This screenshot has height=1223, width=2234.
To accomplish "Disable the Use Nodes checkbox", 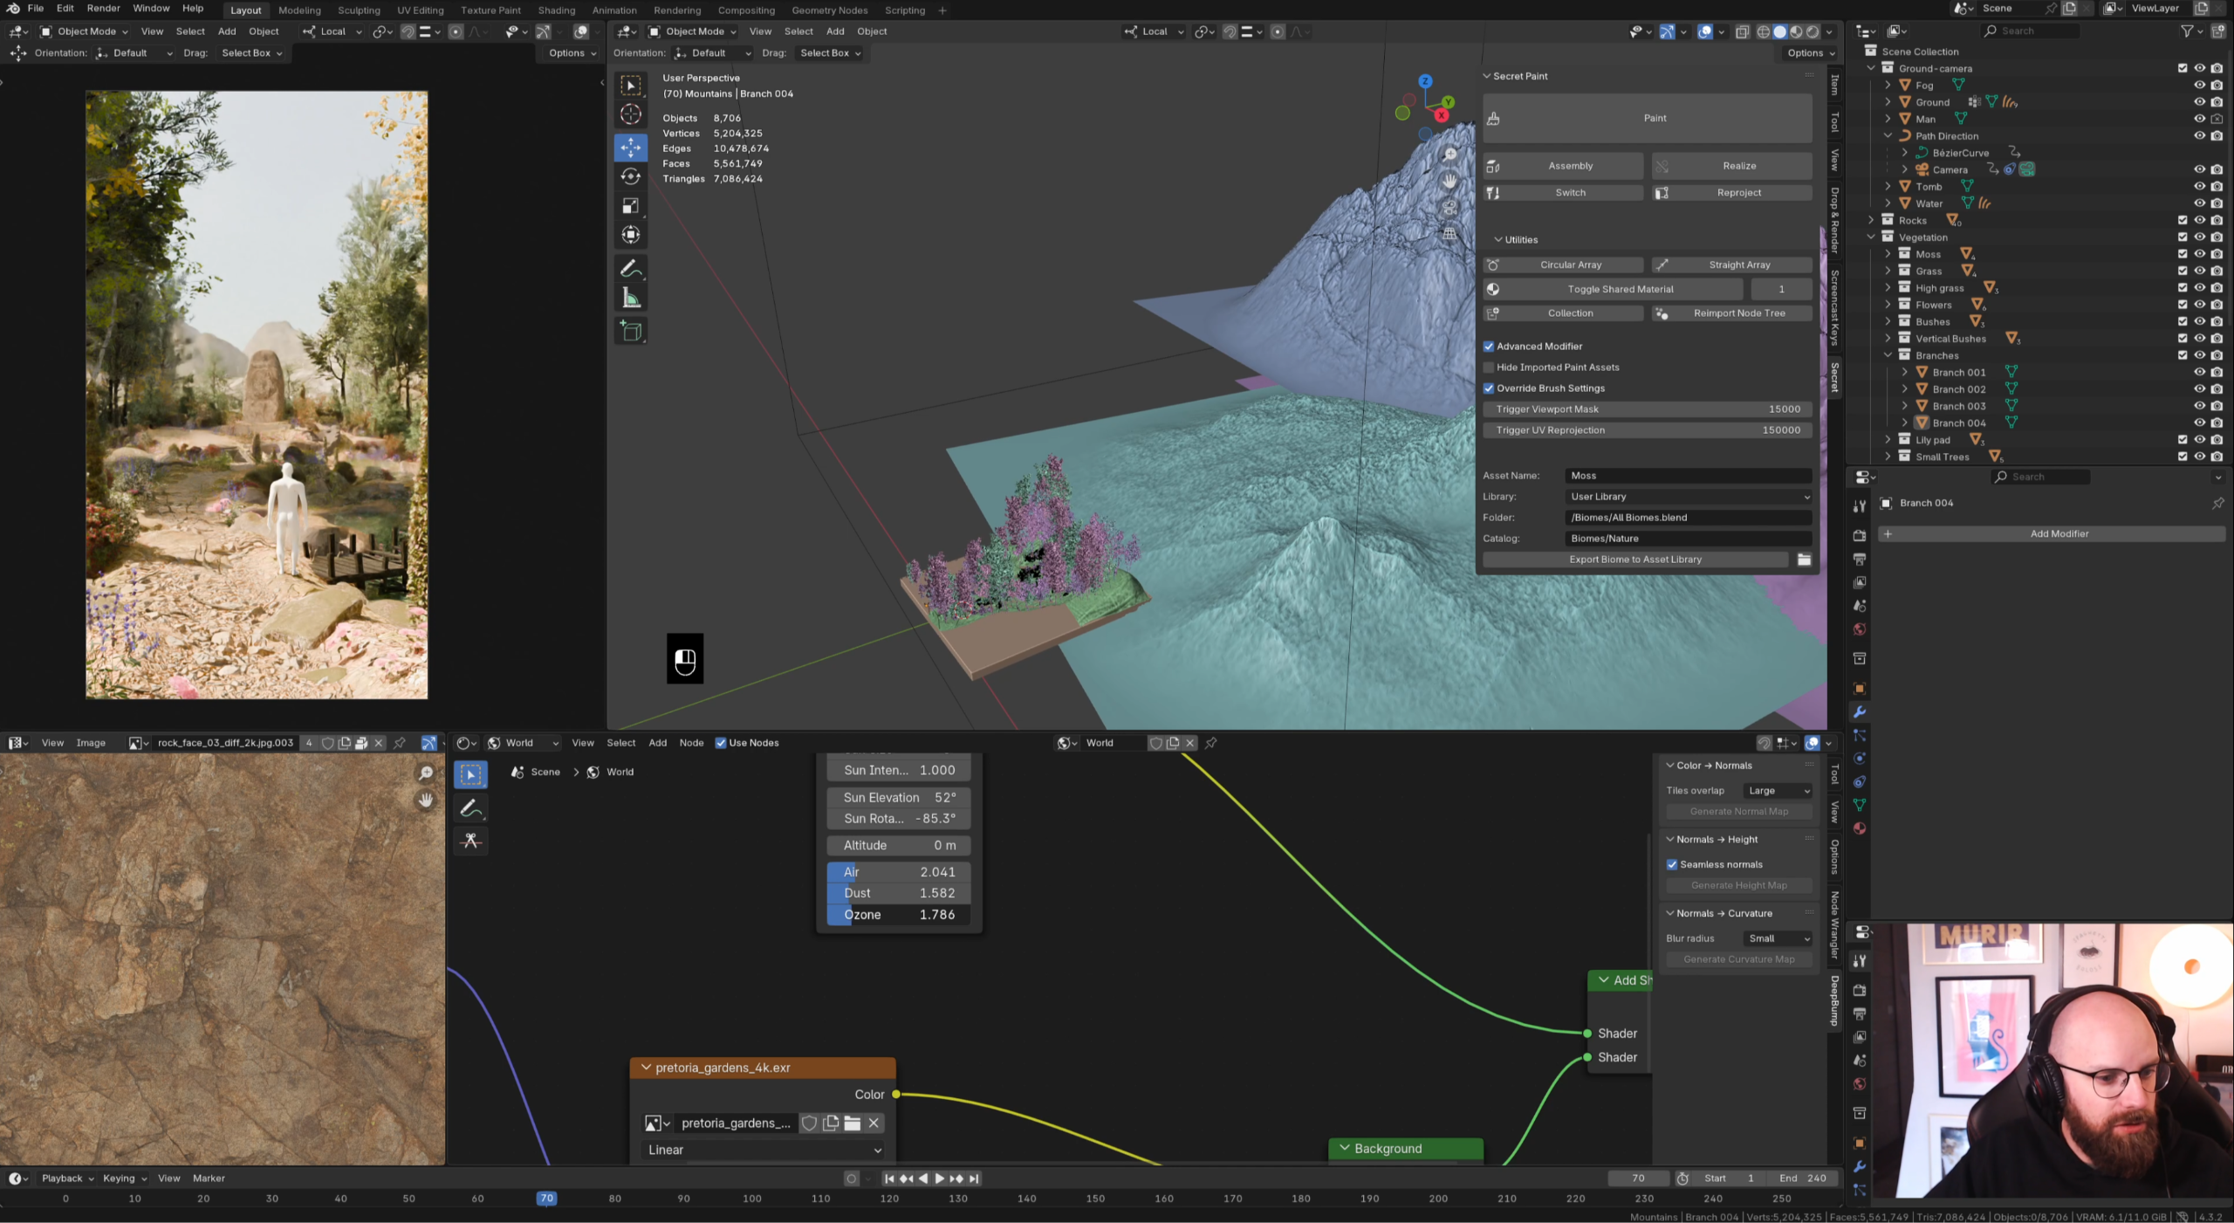I will pos(721,743).
